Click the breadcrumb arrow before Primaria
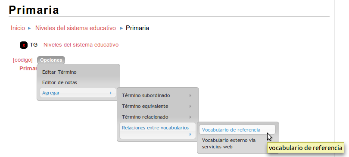The height and width of the screenshot is (157, 349). pos(122,28)
